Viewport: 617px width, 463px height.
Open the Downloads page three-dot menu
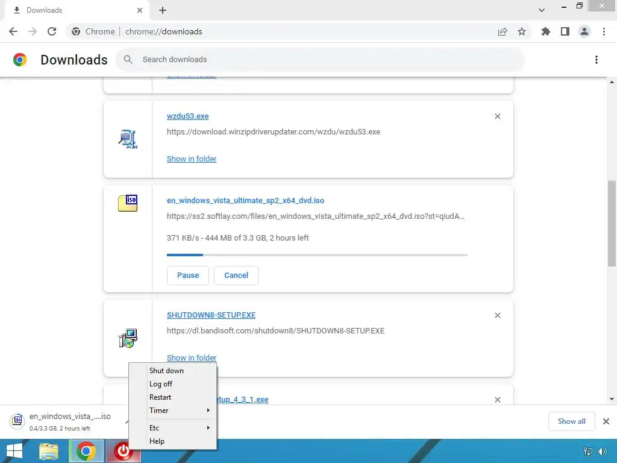click(597, 60)
